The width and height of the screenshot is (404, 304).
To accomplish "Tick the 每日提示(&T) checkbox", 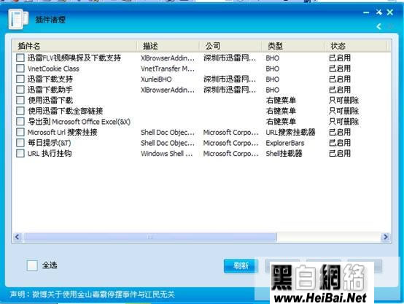I will 20,143.
